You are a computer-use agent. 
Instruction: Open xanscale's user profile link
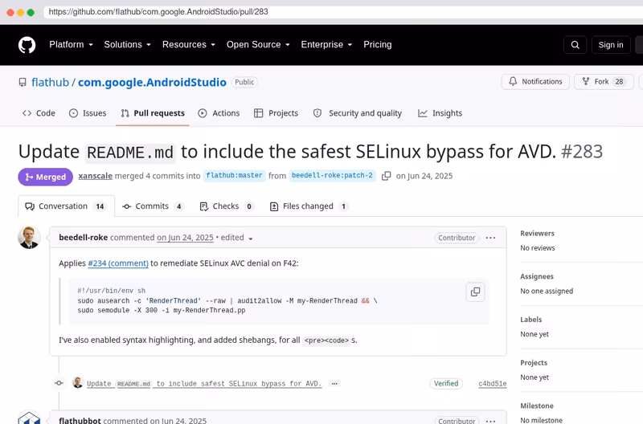point(95,176)
